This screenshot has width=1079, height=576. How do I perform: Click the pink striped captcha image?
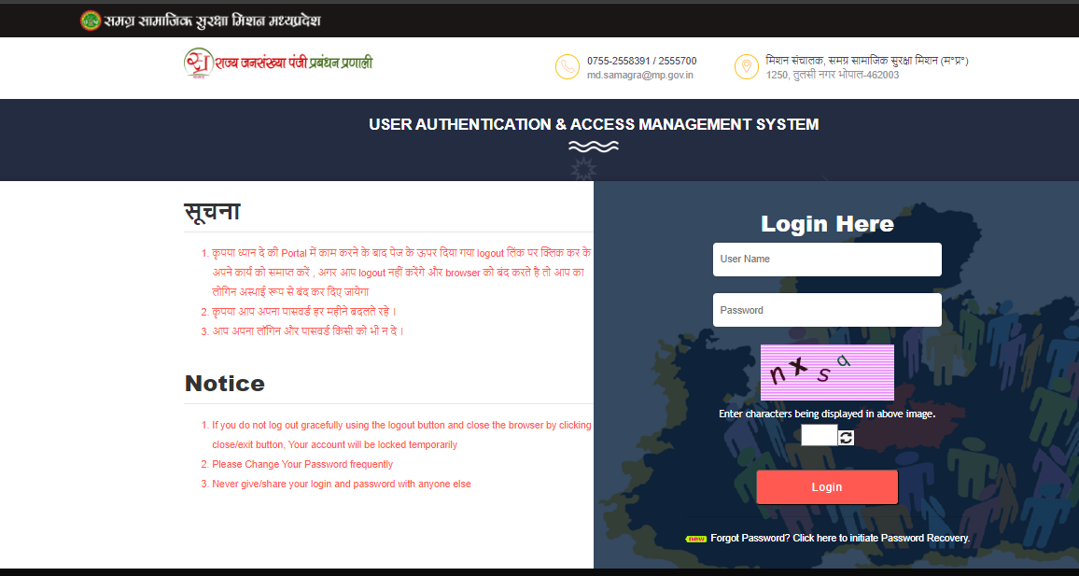coord(827,372)
